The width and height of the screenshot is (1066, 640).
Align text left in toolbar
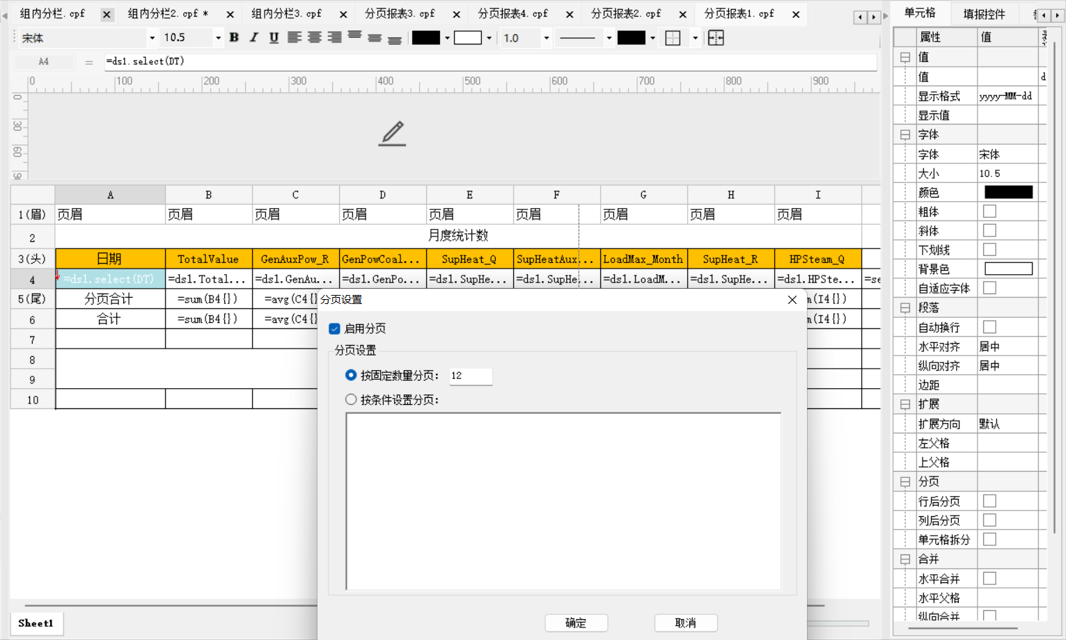tap(295, 38)
